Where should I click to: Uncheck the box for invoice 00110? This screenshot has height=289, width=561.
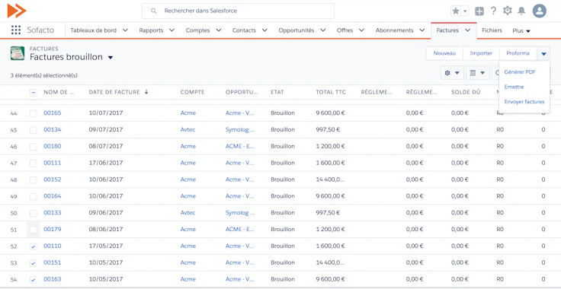pos(34,246)
